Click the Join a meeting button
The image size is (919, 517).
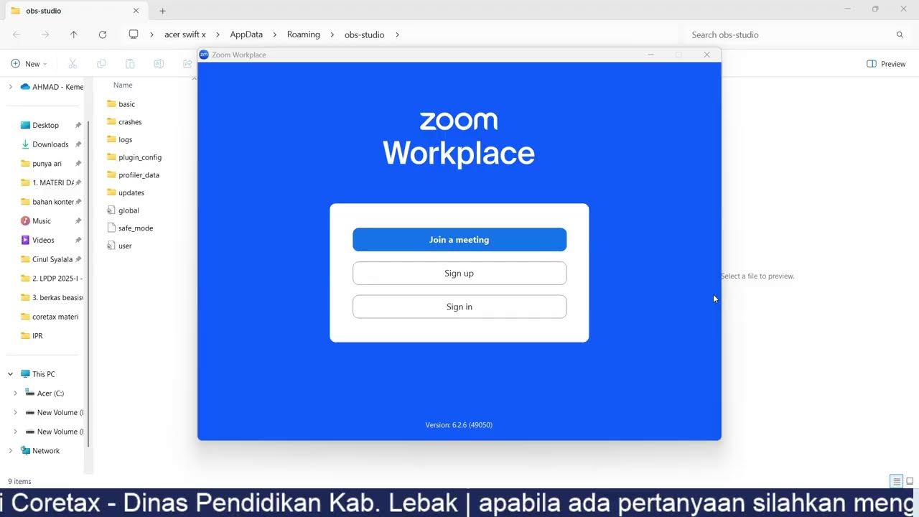[x=459, y=240]
